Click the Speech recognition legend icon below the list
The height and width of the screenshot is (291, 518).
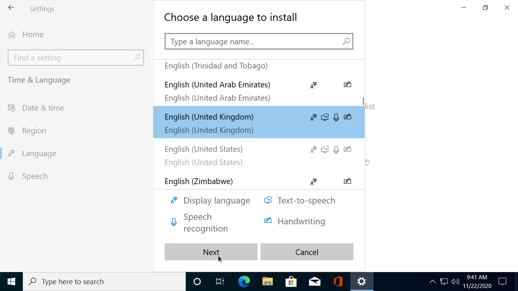pos(174,222)
